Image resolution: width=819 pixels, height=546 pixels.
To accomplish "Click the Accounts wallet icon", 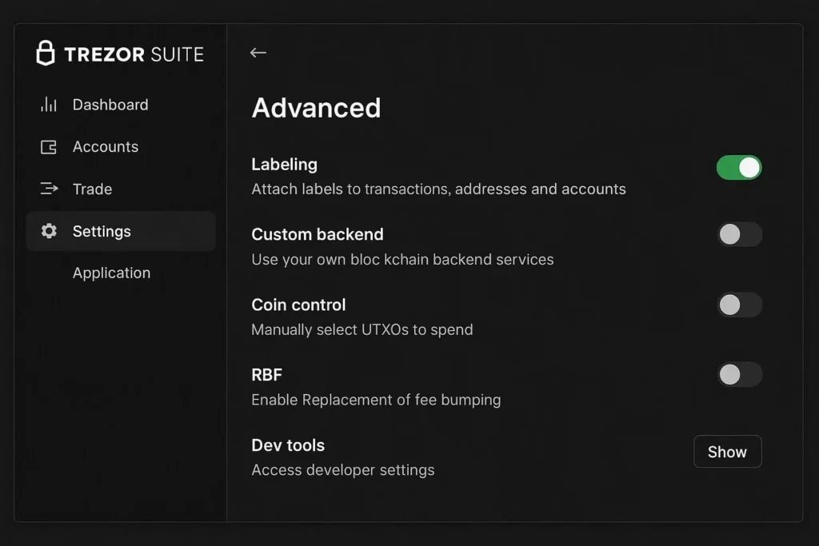I will click(49, 147).
